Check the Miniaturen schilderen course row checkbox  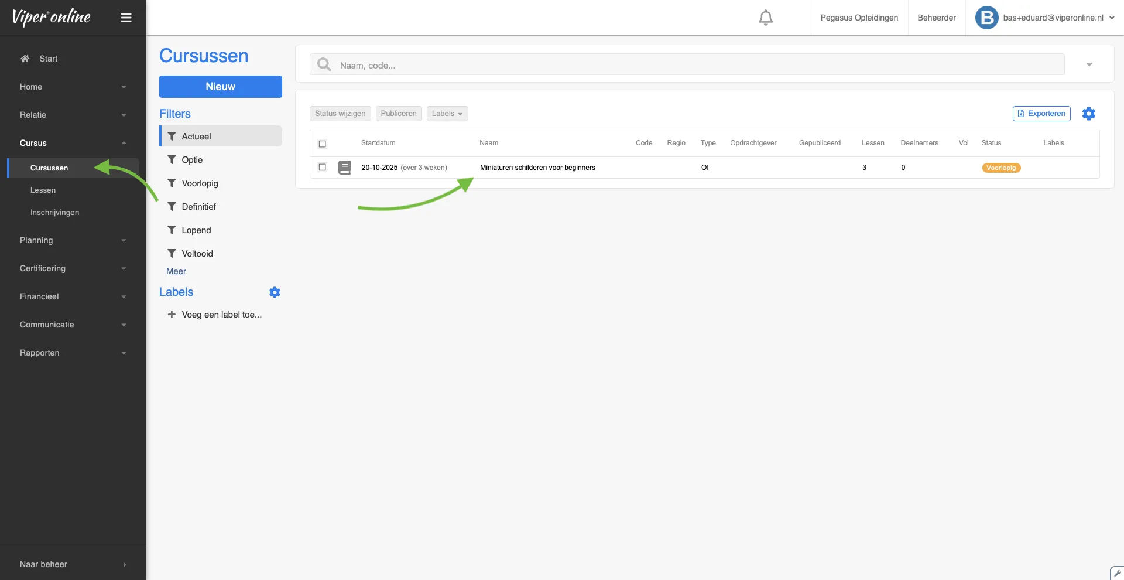coord(322,168)
